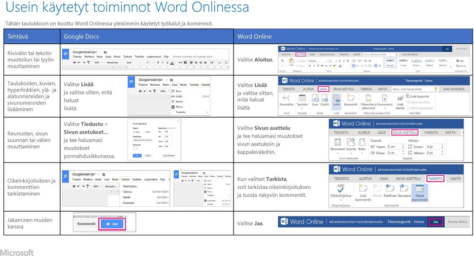Click the blue OK button in Sivun asetukset
The height and width of the screenshot is (256, 474).
[x=137, y=156]
